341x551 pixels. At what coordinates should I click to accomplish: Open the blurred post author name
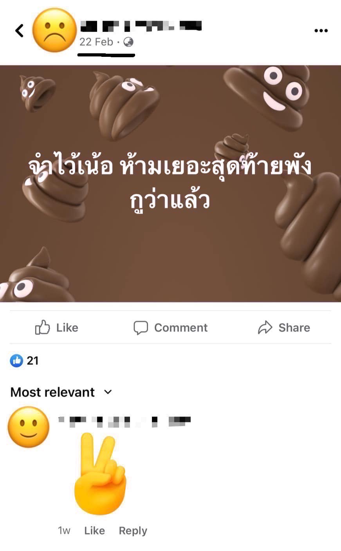coord(141,26)
